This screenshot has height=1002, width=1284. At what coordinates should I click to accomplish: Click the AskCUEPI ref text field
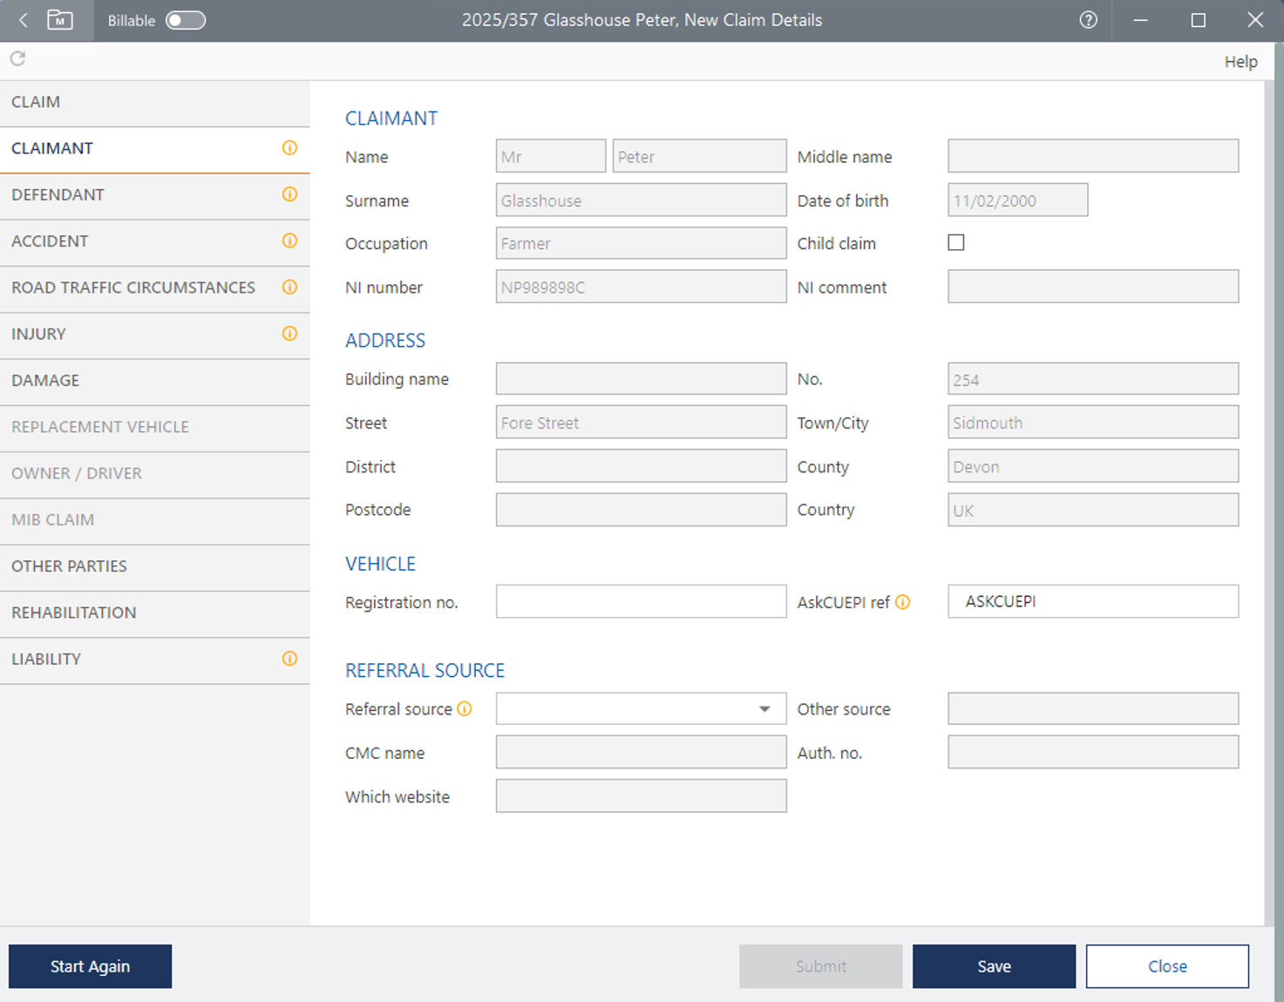(1092, 602)
